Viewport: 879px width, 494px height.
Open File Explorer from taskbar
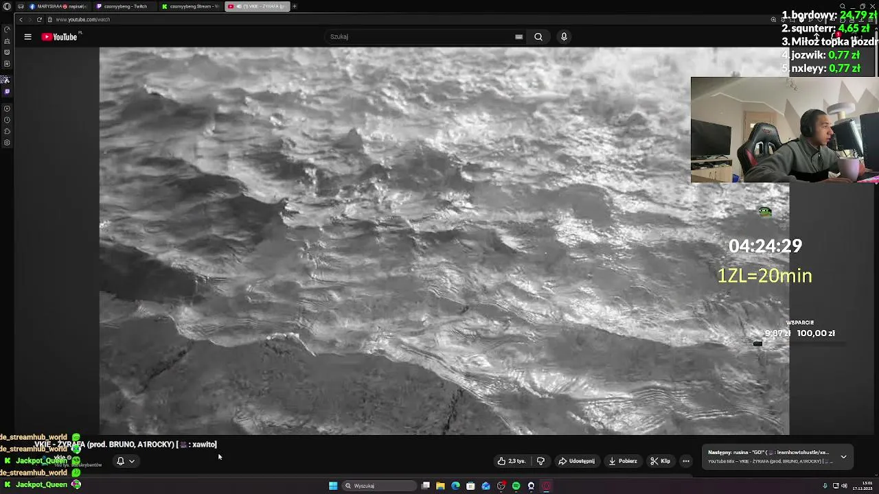(x=440, y=486)
